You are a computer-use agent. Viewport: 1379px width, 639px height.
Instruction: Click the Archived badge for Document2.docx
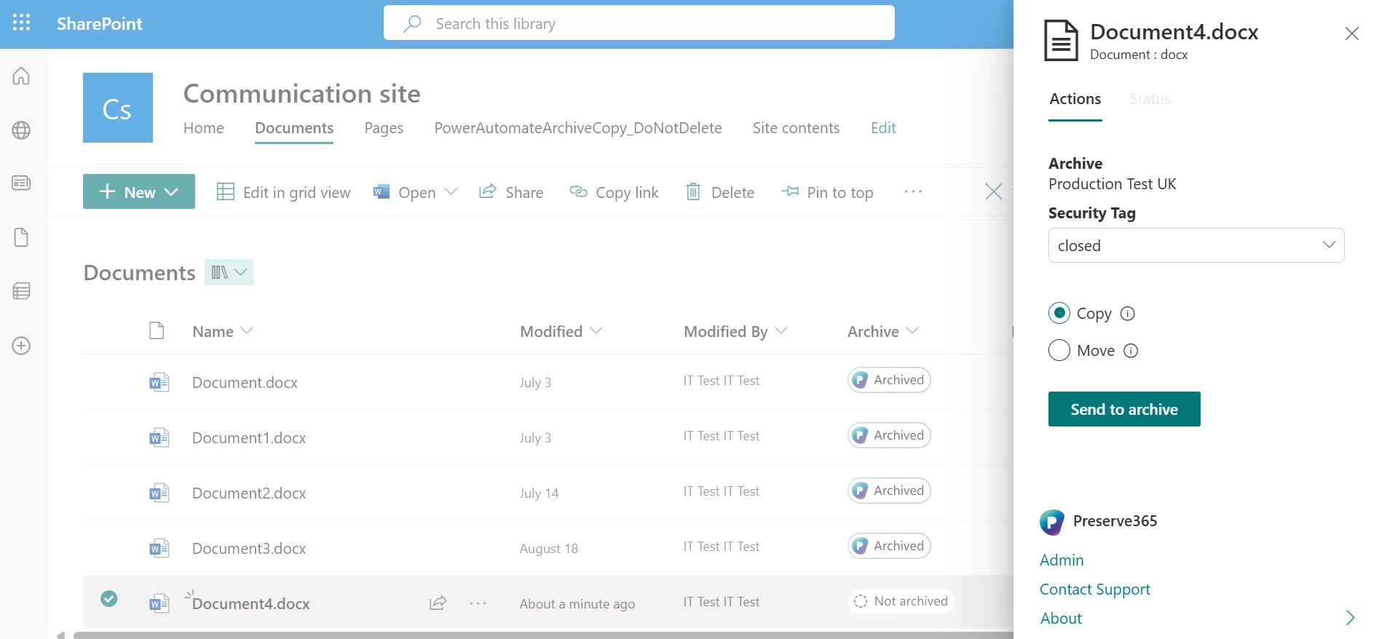[x=889, y=491]
